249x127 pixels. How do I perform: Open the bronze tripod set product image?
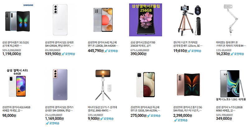pyautogui.click(x=188, y=20)
